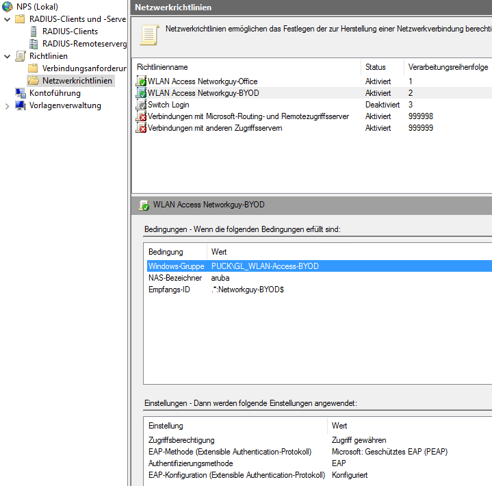Viewport: 492px width, 486px height.
Task: Select Verbindungen mit anderen Zugriffsservern
Action: point(215,128)
